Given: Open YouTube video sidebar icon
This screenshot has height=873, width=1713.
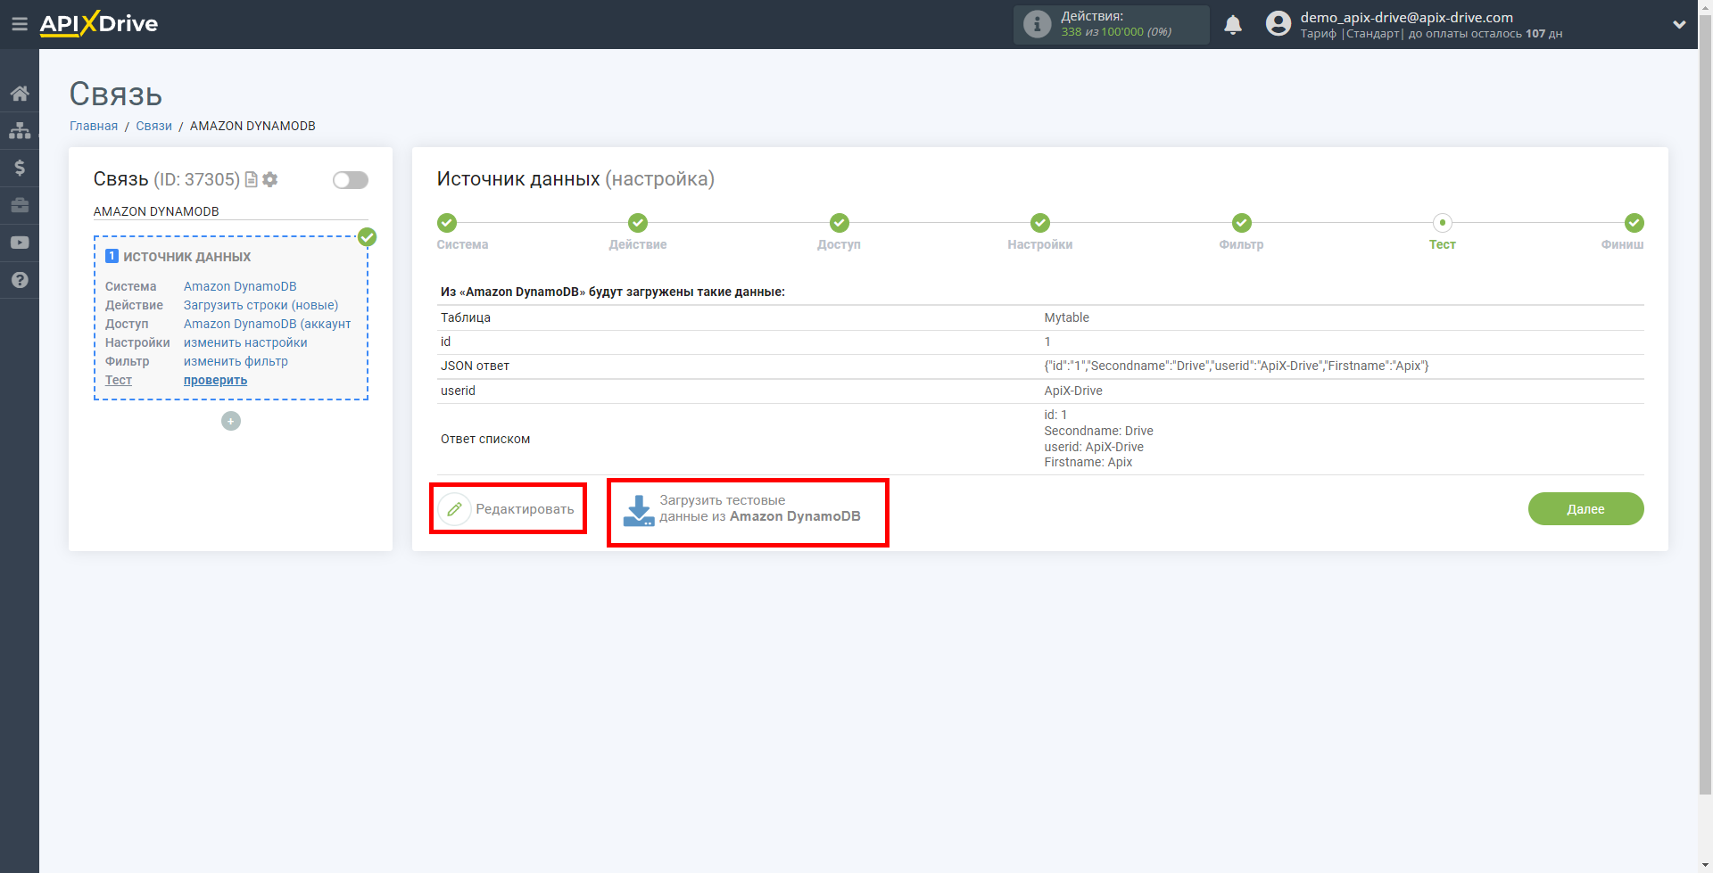Looking at the screenshot, I should point(20,243).
